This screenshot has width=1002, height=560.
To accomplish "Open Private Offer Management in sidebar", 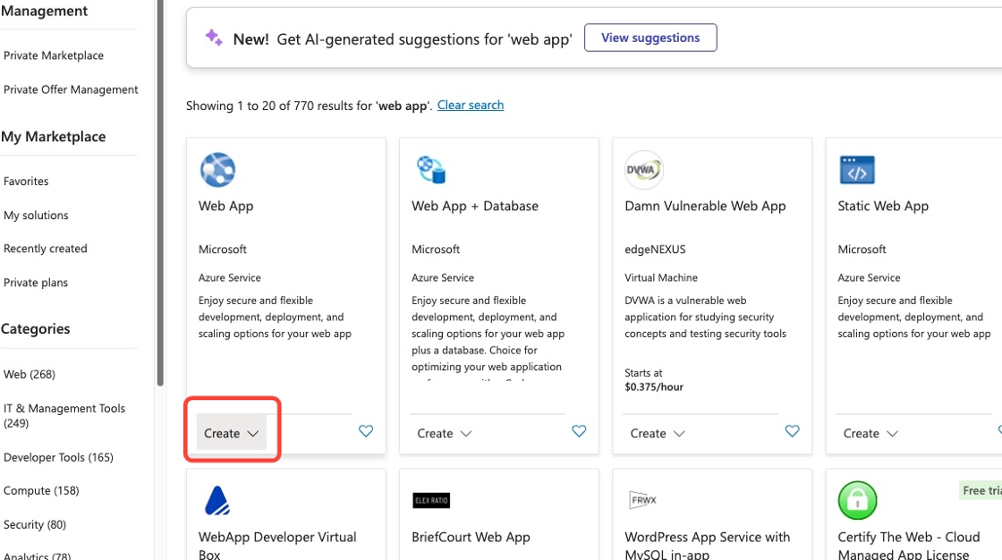I will point(71,89).
